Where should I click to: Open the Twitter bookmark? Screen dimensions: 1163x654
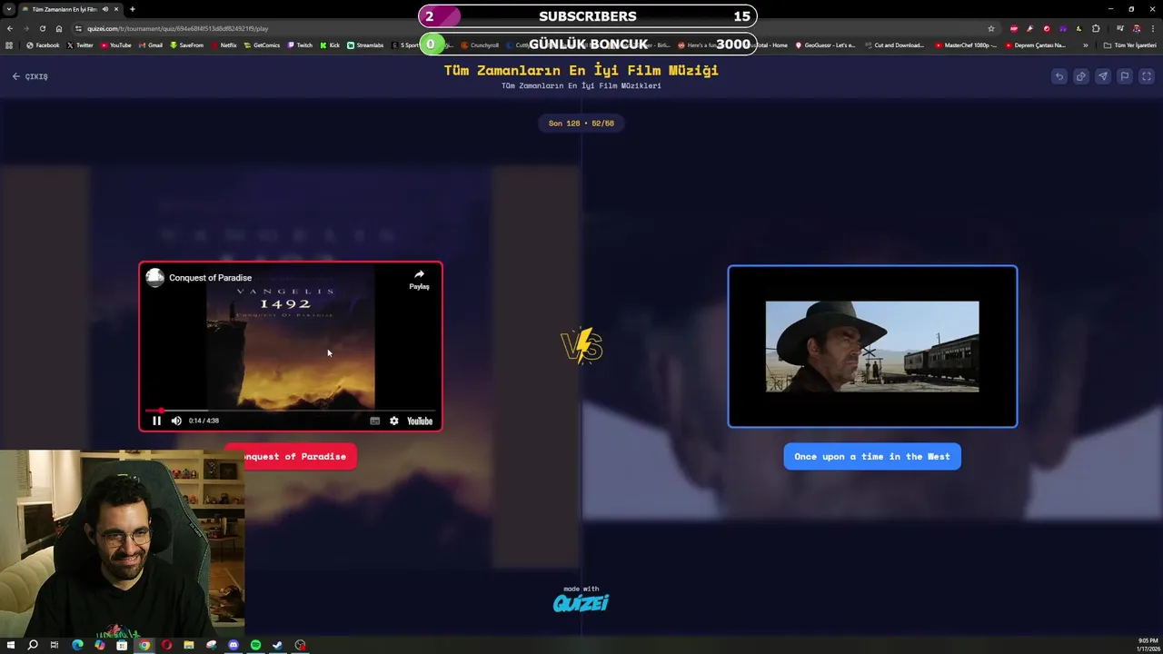pyautogui.click(x=80, y=45)
